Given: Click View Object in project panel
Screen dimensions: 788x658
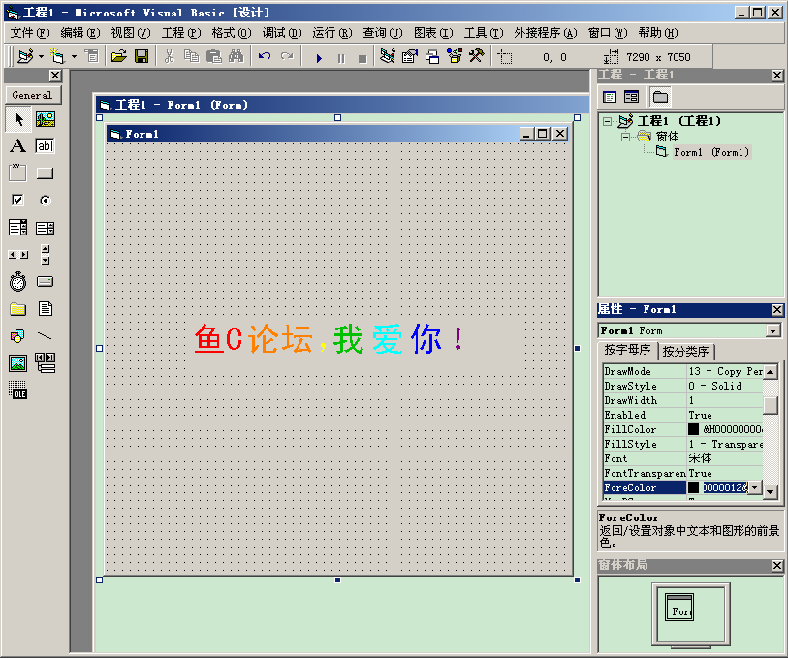Looking at the screenshot, I should tap(632, 97).
